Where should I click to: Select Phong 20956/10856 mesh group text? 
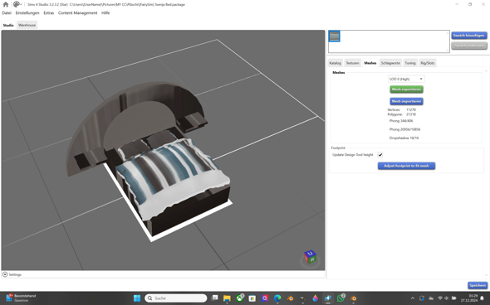[404, 129]
